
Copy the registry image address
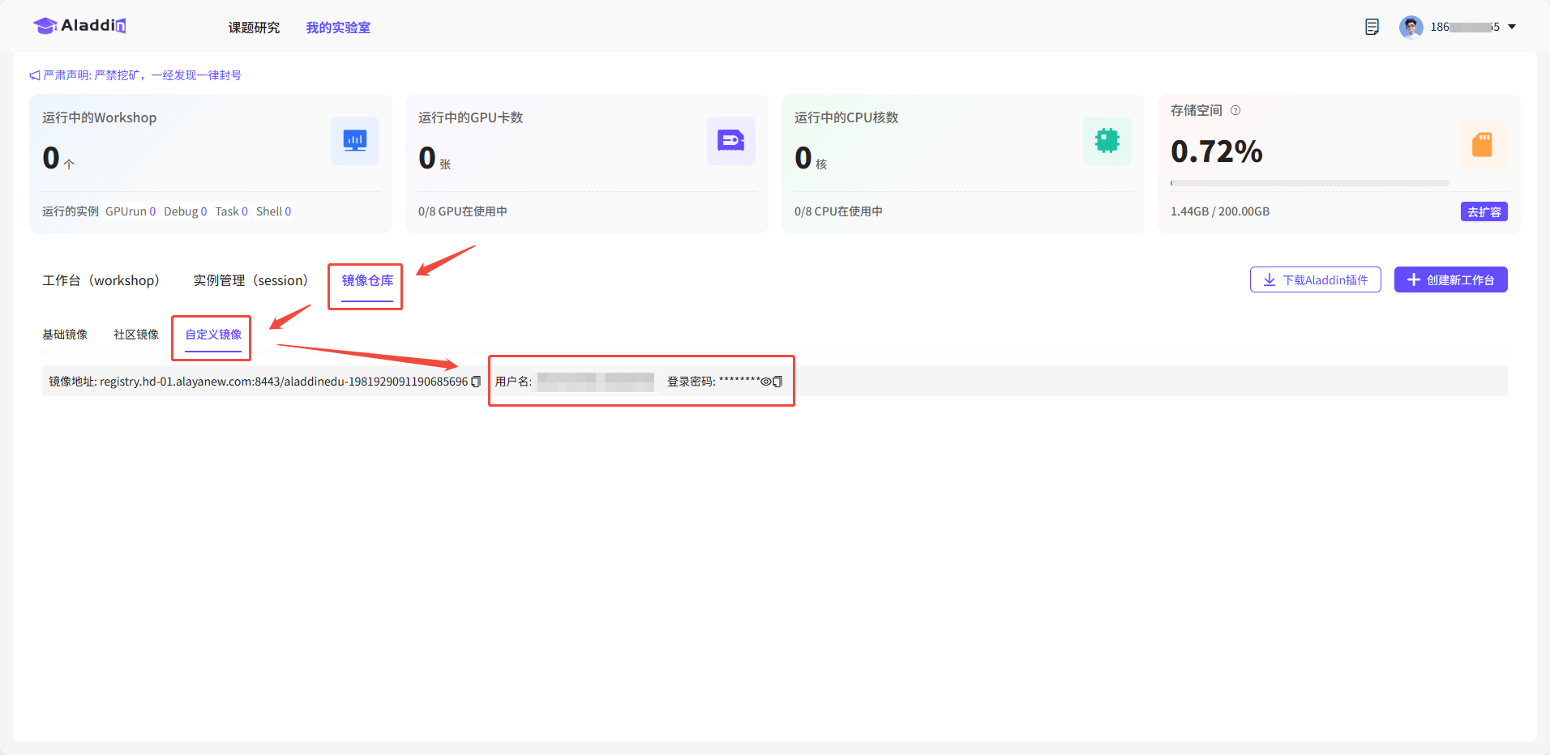click(476, 382)
